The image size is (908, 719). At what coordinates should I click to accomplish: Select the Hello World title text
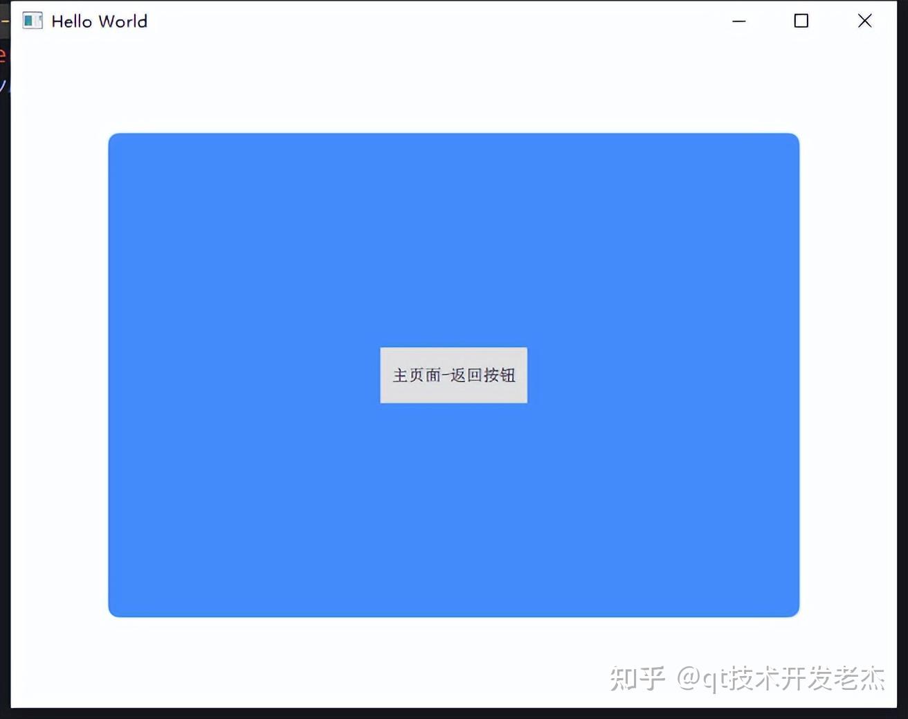click(x=98, y=21)
